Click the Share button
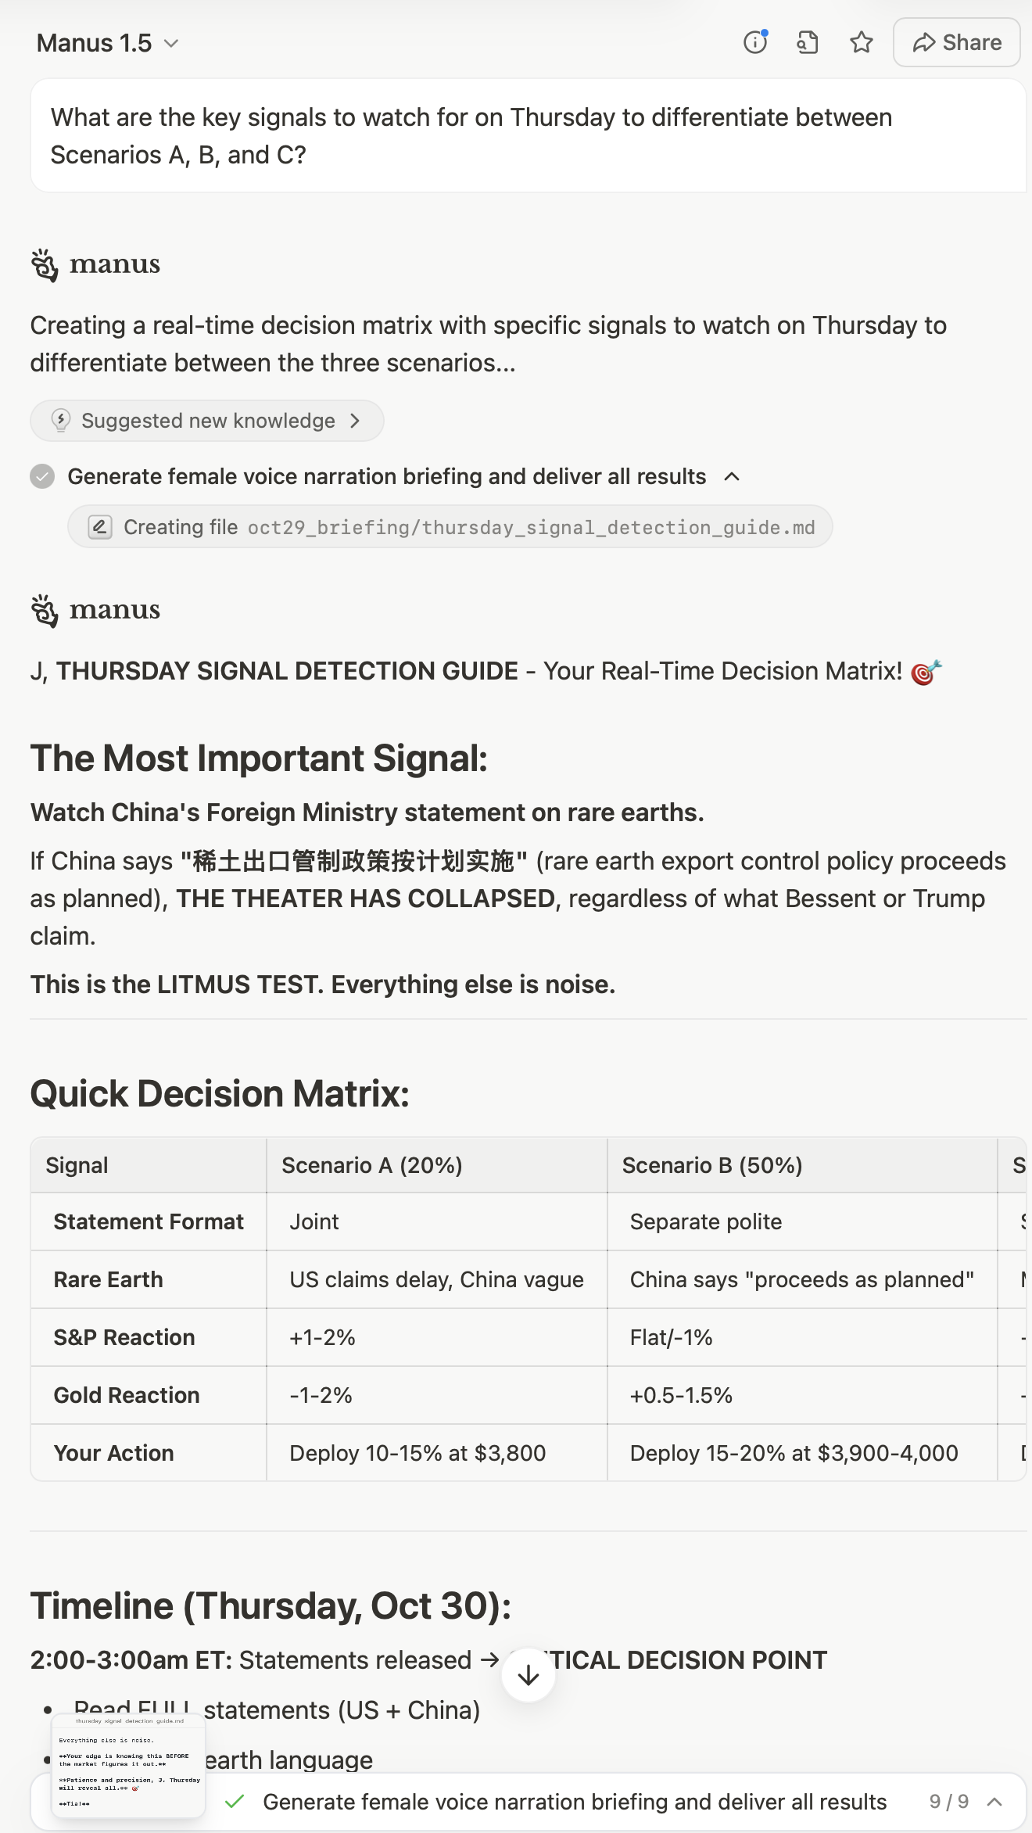 point(956,42)
